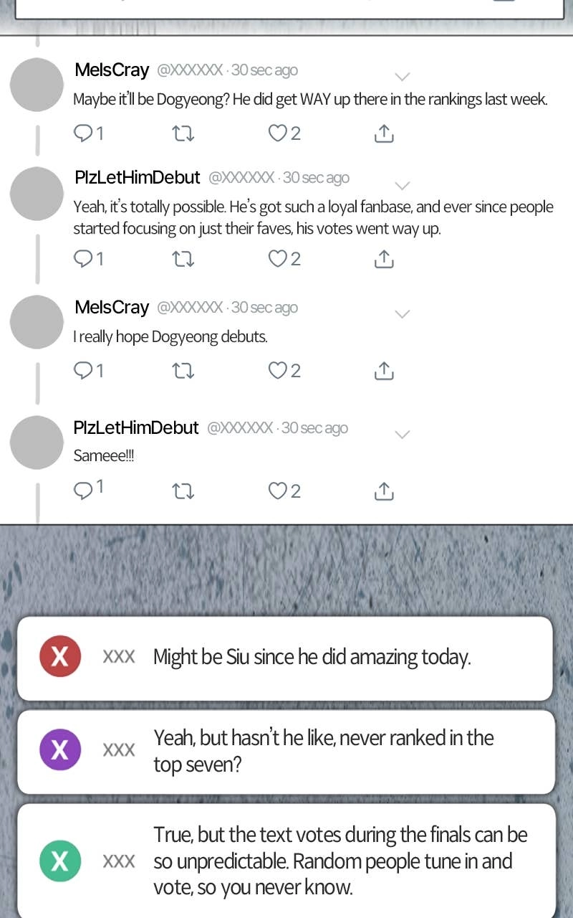Share PlzLetHimDebut's loyal fanbase tweet

tap(384, 259)
